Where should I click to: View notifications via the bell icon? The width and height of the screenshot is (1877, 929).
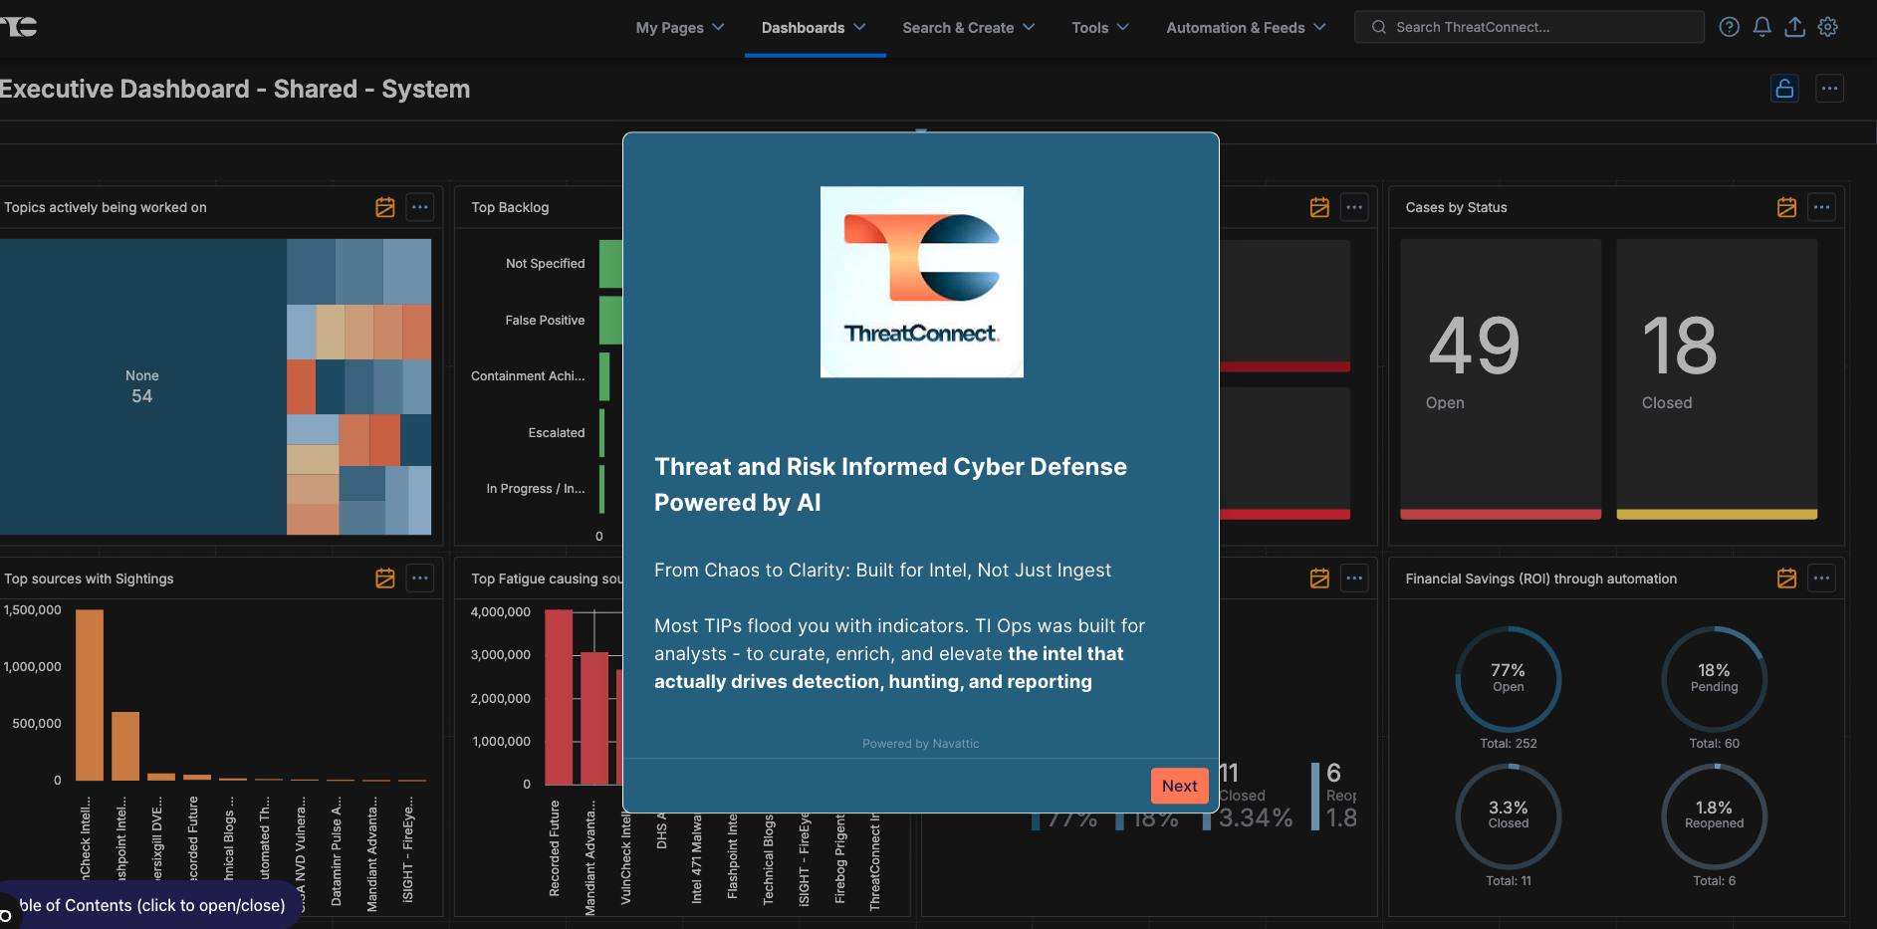[x=1762, y=27]
